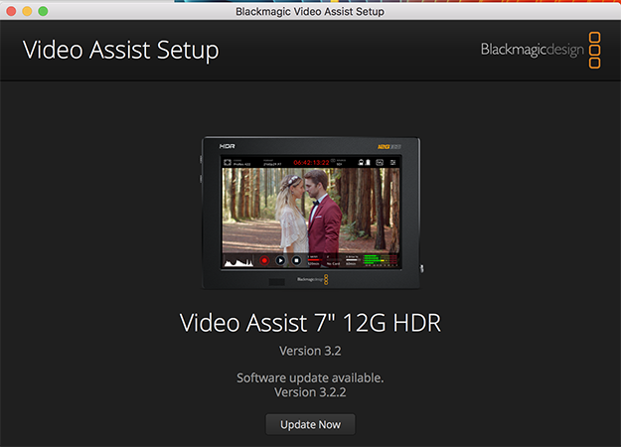Minimize the setup window with yellow button
621x447 pixels.
(27, 11)
